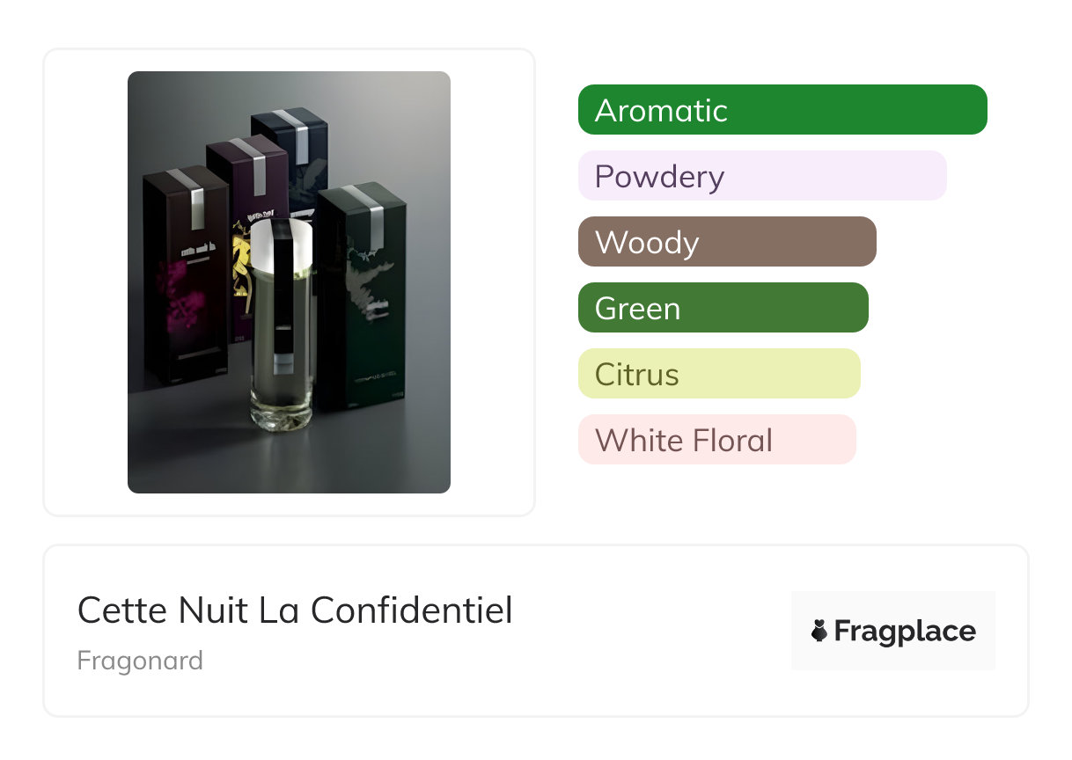Screen dimensions: 1072x760
Task: Select the White Floral accord bar
Action: click(x=717, y=440)
